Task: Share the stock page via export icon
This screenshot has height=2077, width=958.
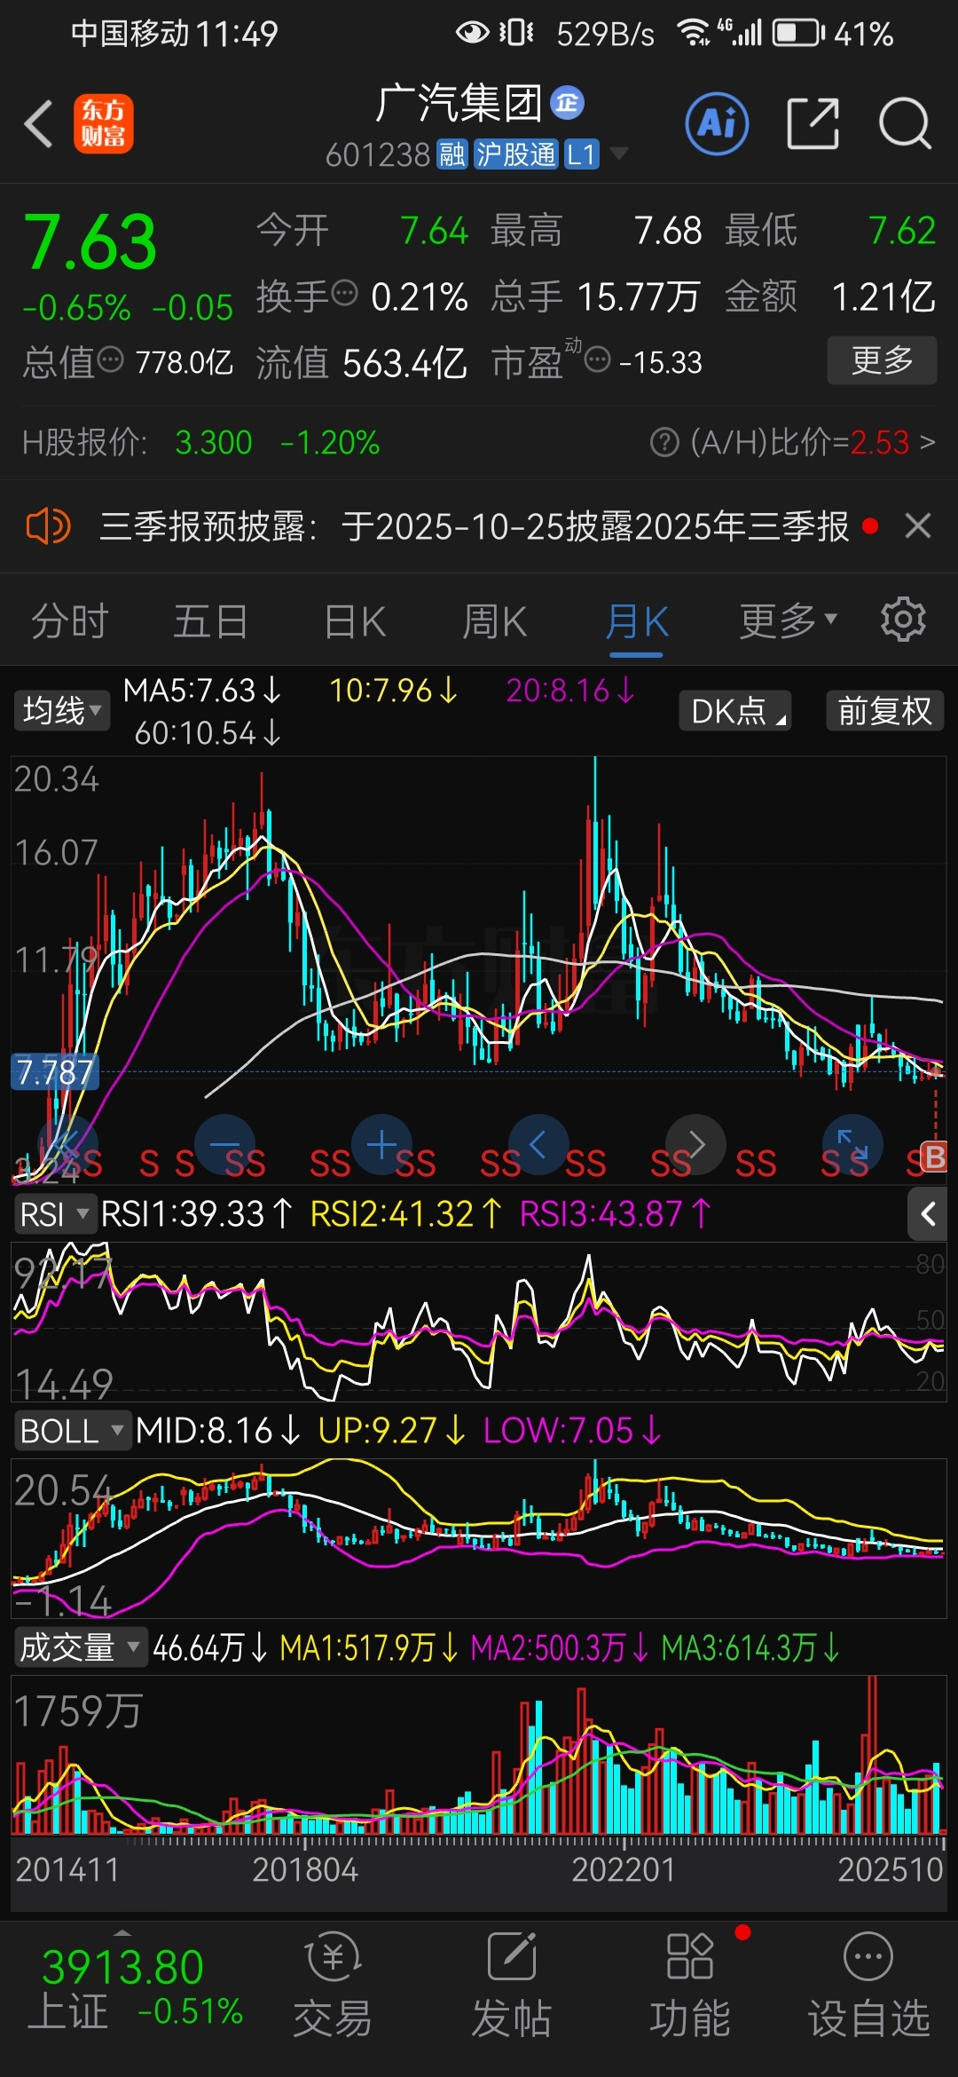Action: [x=813, y=123]
